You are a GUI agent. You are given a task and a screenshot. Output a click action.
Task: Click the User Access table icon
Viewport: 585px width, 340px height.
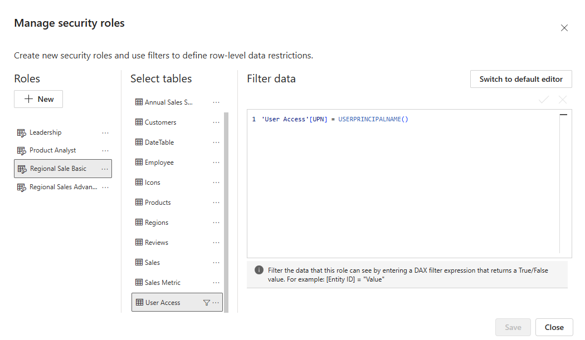(139, 302)
